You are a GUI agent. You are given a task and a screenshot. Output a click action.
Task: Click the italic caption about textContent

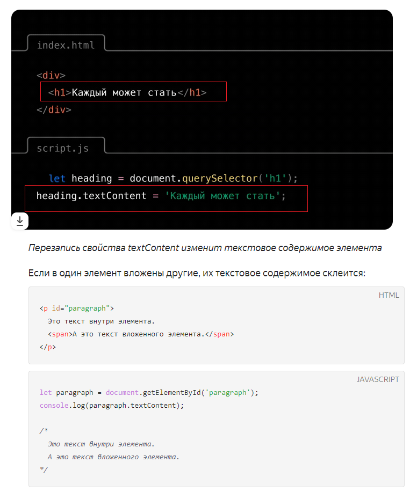(205, 248)
